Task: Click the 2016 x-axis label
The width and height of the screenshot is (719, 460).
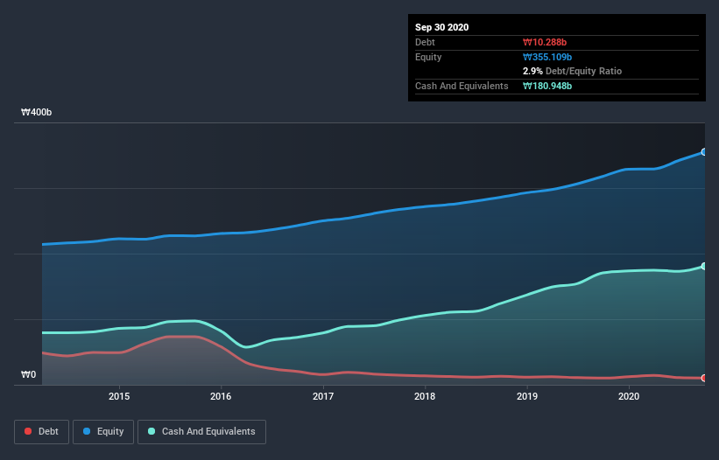Action: point(221,396)
